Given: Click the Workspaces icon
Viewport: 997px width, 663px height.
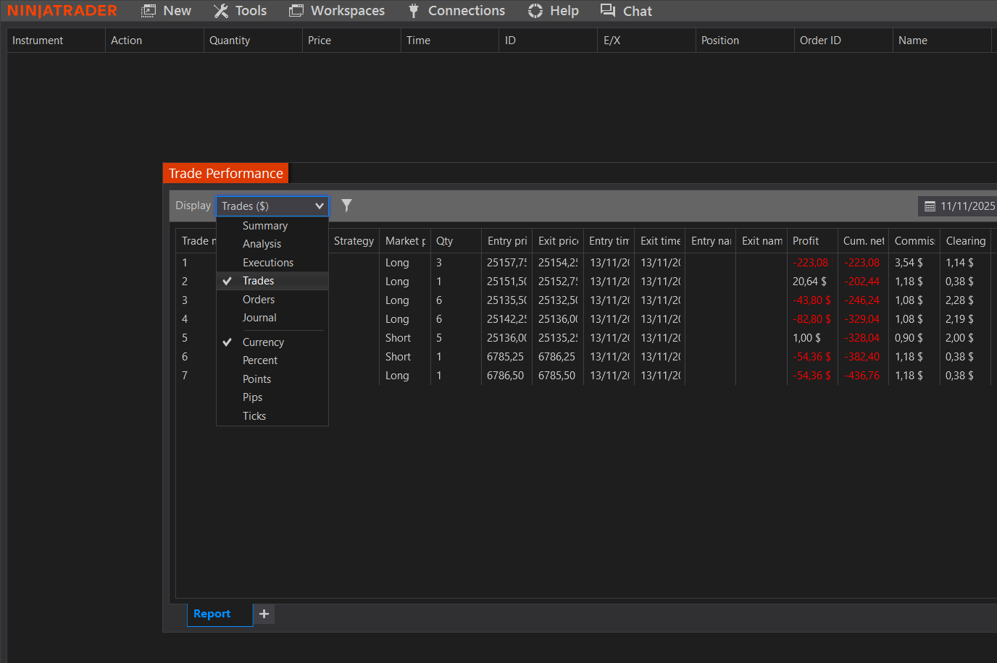Looking at the screenshot, I should (296, 10).
